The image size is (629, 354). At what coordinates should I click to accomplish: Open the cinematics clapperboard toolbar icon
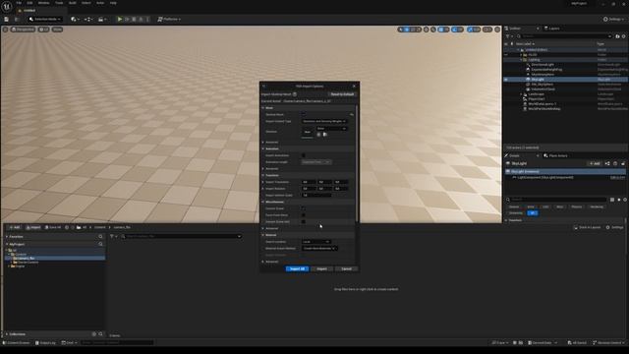click(x=102, y=20)
